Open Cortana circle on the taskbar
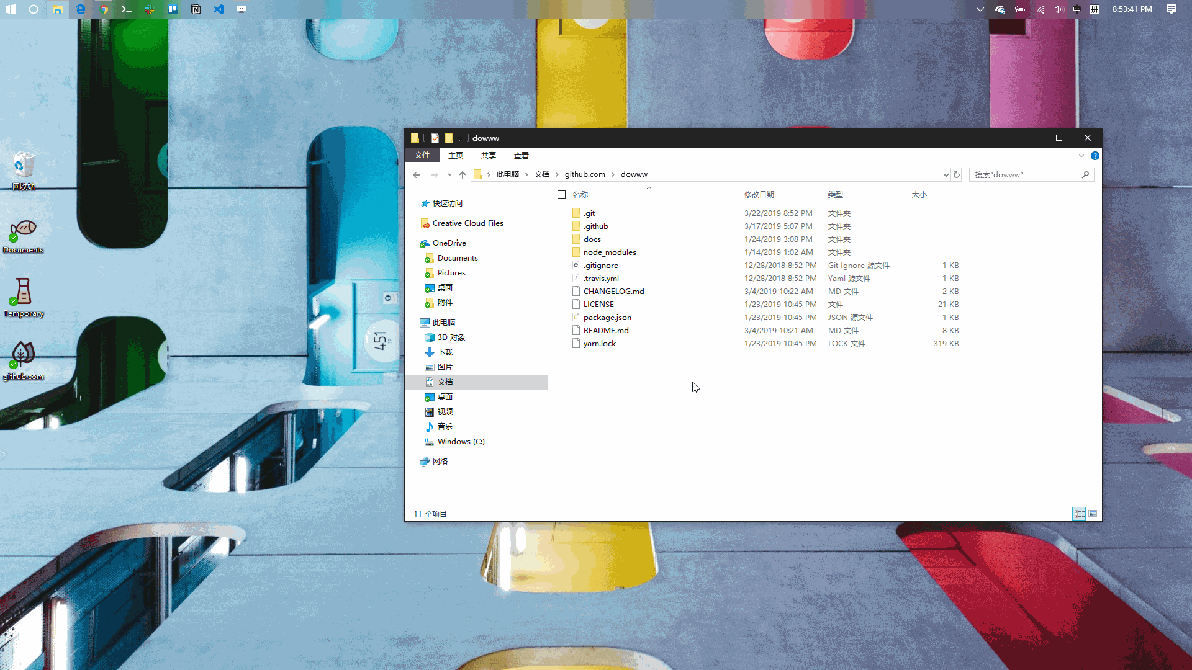 (34, 9)
